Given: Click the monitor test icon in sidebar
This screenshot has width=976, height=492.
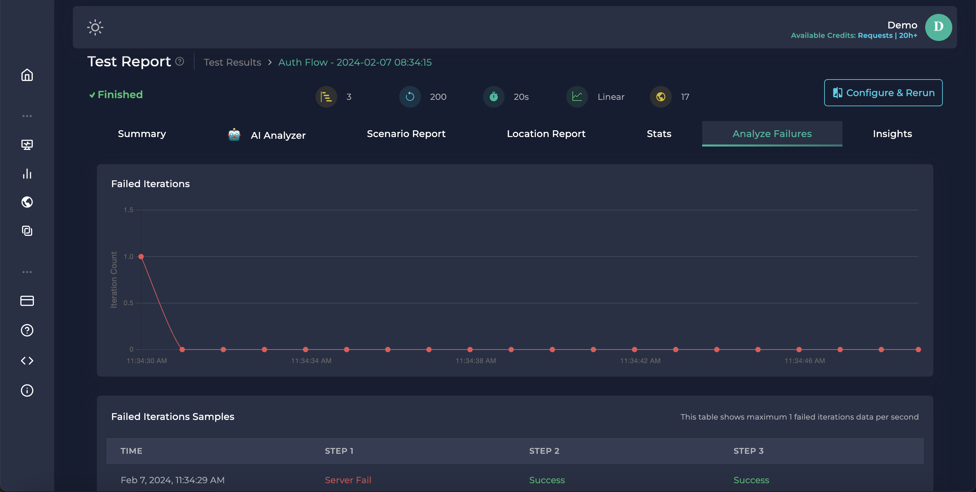Looking at the screenshot, I should [27, 144].
